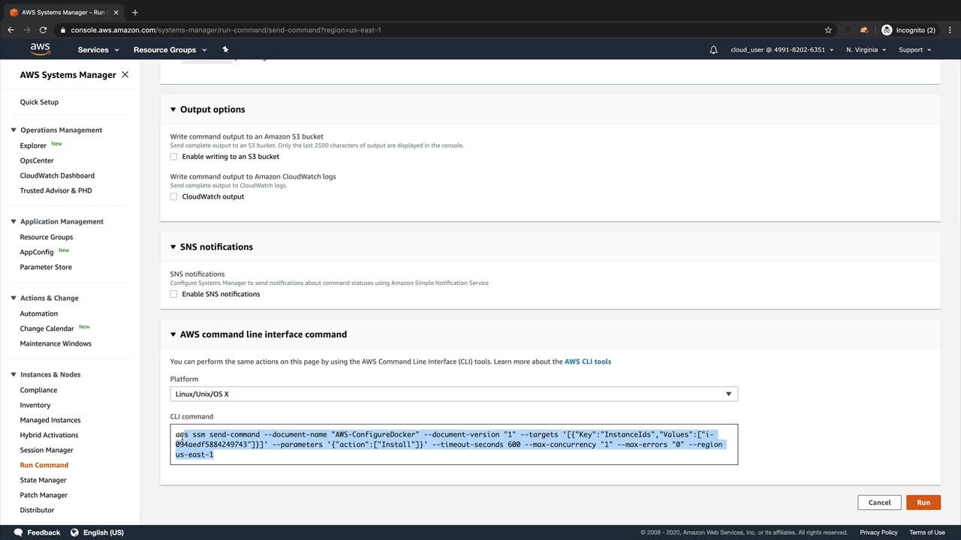Enable SNS notifications checkbox
The image size is (961, 540).
click(x=173, y=294)
